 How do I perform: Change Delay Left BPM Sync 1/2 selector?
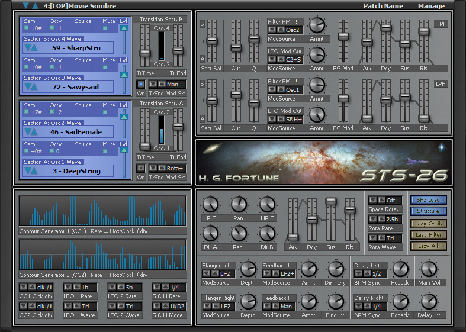370,273
